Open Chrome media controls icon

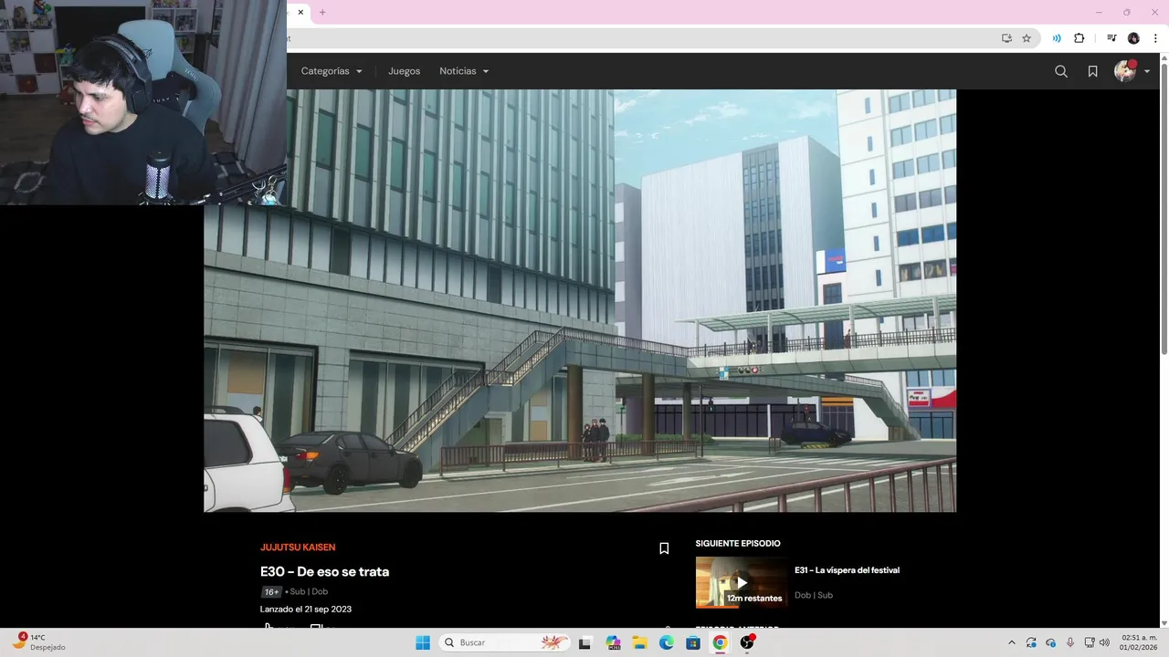[1111, 38]
